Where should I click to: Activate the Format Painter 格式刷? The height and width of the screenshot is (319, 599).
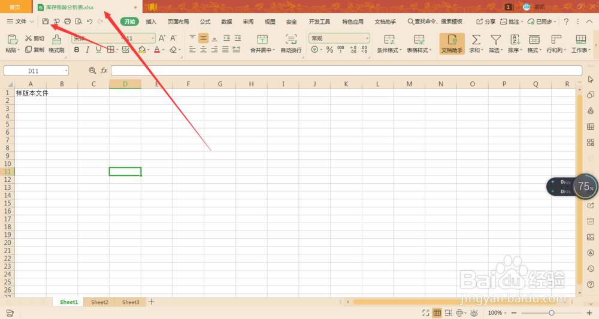click(x=56, y=44)
